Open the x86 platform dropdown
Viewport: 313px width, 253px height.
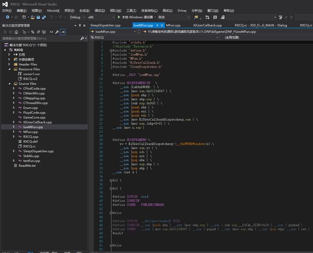click(101, 17)
